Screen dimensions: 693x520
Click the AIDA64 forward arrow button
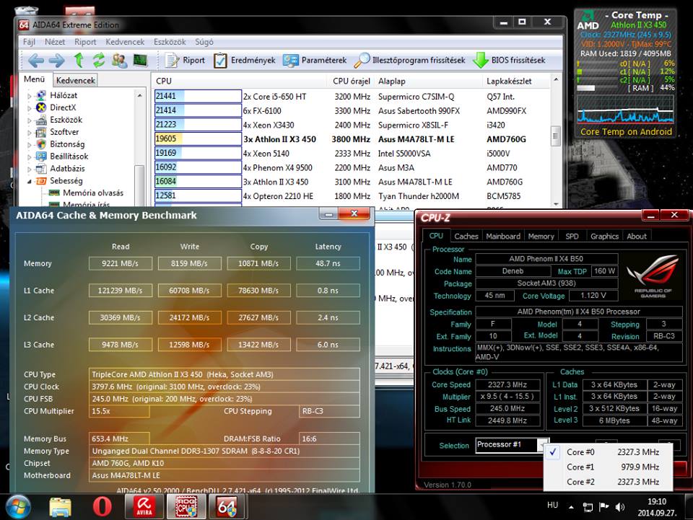(x=56, y=60)
